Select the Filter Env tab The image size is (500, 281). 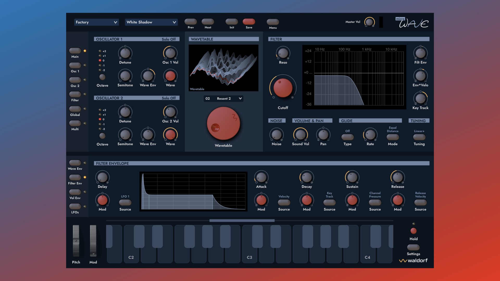pyautogui.click(x=75, y=178)
